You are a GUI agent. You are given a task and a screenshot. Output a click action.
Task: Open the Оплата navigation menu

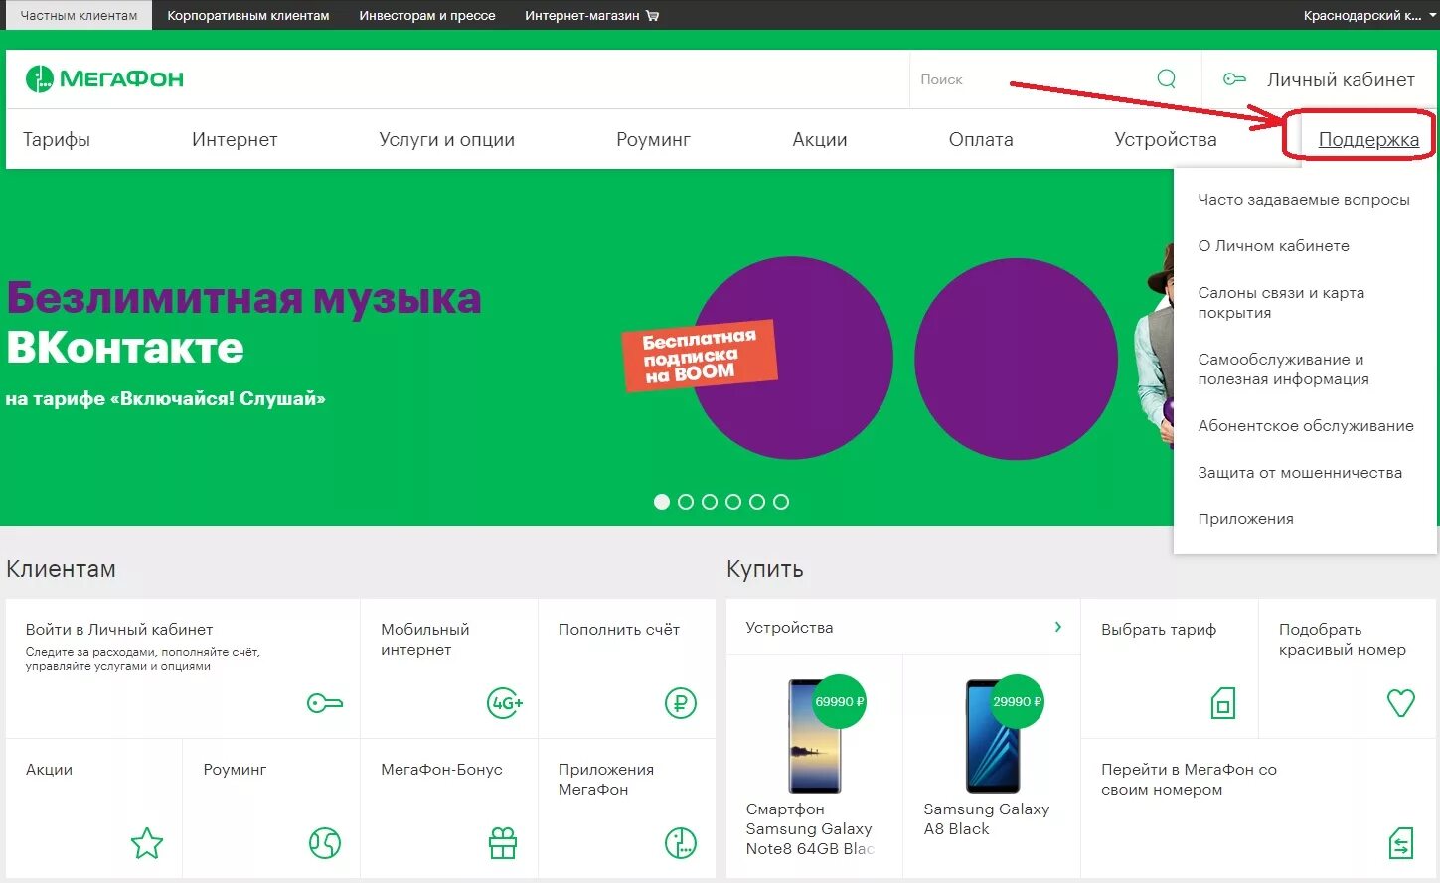coord(981,140)
